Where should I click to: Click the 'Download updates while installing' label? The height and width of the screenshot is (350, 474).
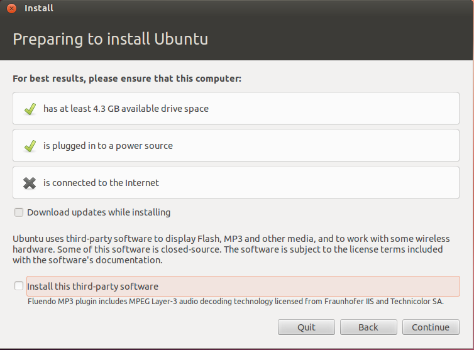tap(99, 212)
